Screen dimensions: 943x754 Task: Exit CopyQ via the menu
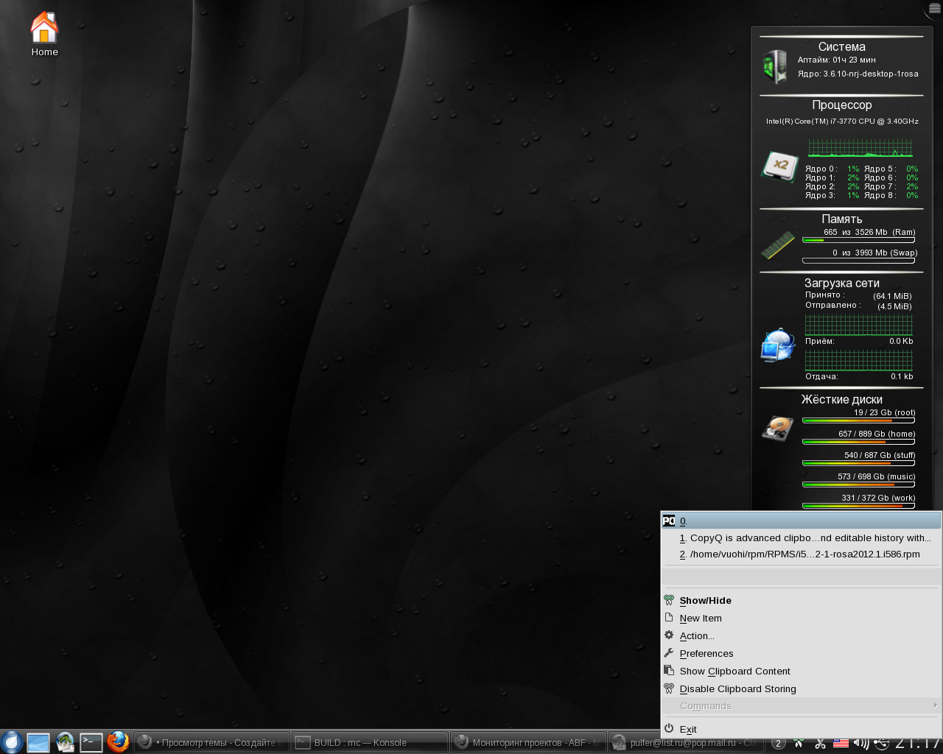[x=687, y=730]
